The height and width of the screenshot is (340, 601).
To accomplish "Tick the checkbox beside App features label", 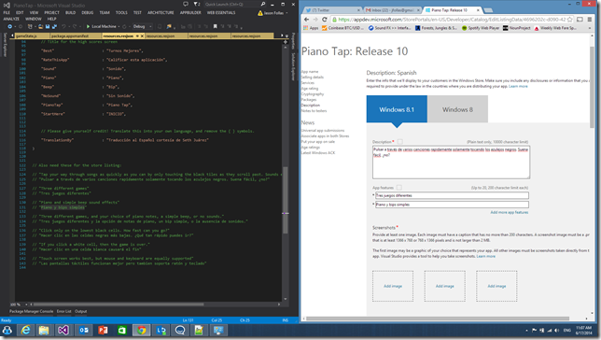I will click(x=399, y=187).
